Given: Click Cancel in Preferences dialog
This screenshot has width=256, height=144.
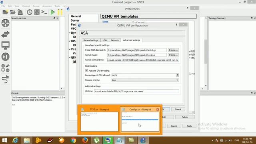Looking at the screenshot, I should point(174,126).
